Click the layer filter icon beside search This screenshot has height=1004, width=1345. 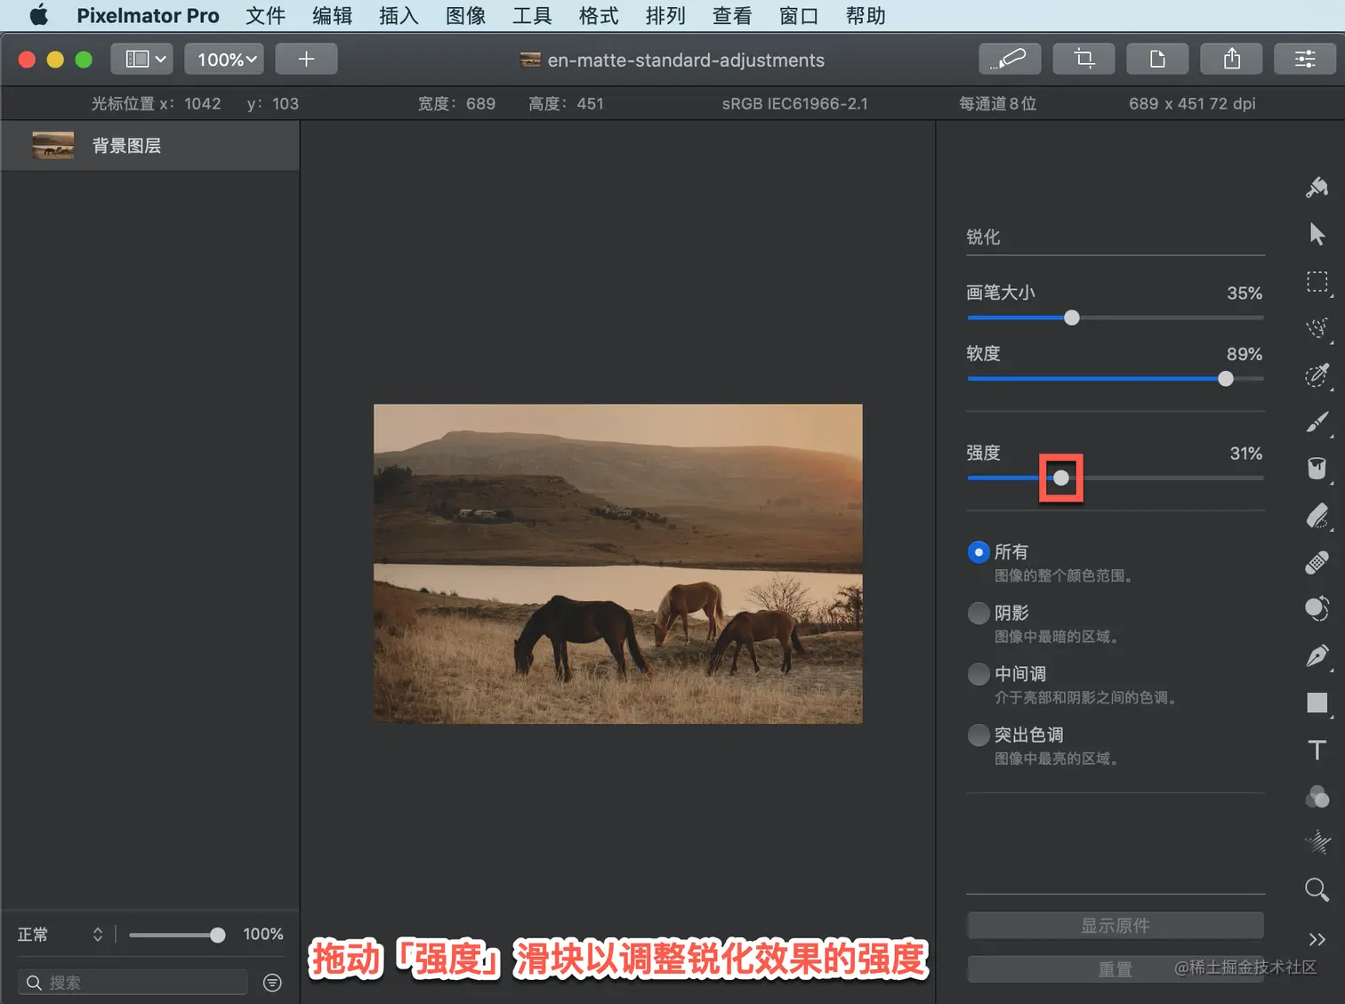[272, 983]
